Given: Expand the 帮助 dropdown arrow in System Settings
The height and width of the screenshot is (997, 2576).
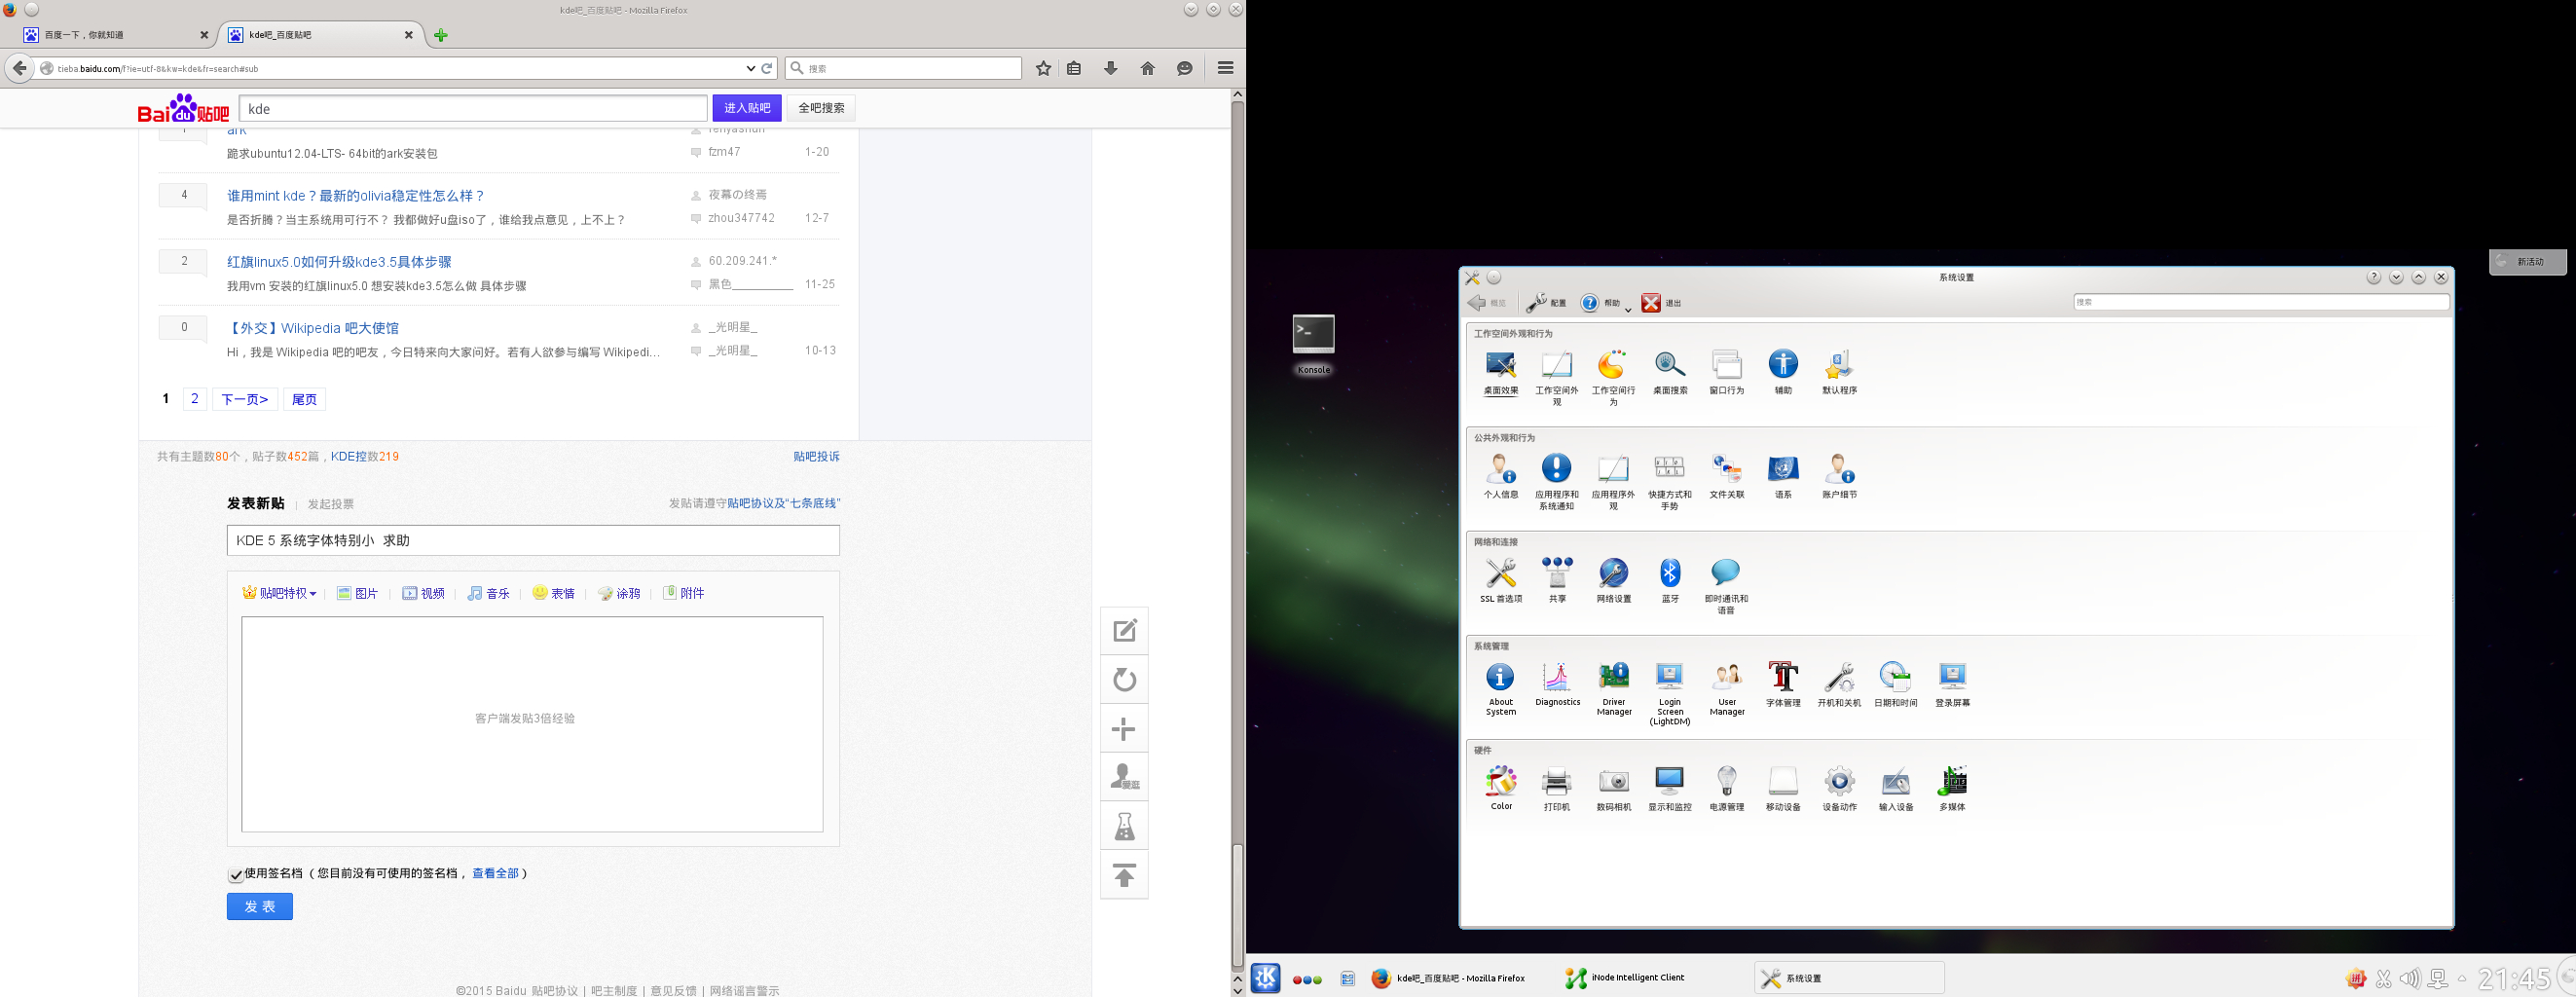Looking at the screenshot, I should [x=1628, y=309].
